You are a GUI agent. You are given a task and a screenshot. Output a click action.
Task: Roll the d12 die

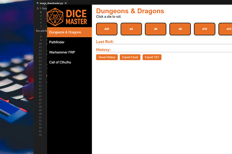pos(226,29)
